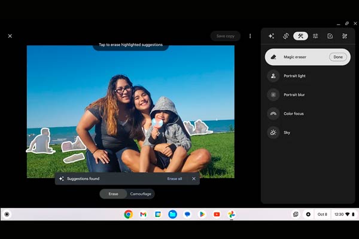Click the Color focus label
Screen dimensions: 359x239
[294, 114]
